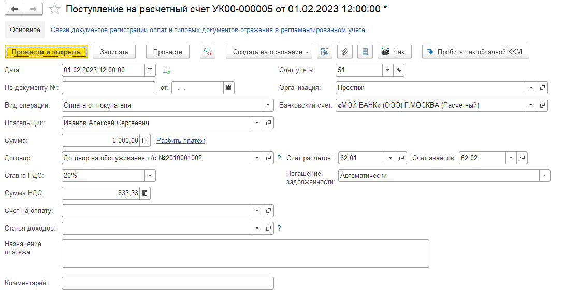Show Дт/Кт accounting entries
The height and width of the screenshot is (304, 564).
tap(208, 52)
